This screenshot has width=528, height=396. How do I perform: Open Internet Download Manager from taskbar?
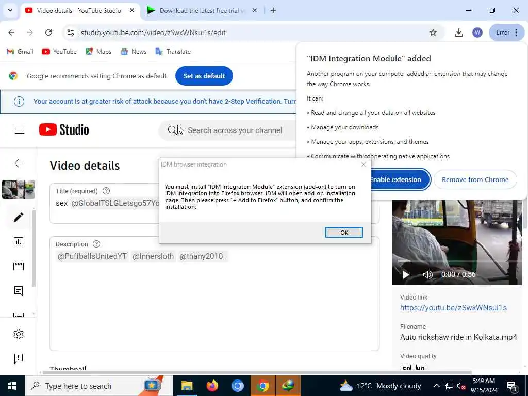(x=288, y=386)
